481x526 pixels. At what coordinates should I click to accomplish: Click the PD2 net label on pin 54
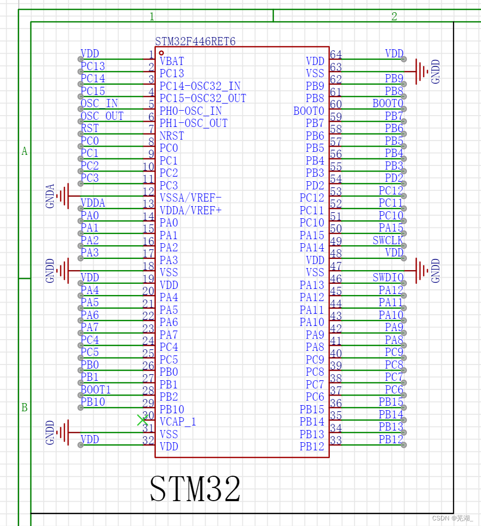pos(394,178)
